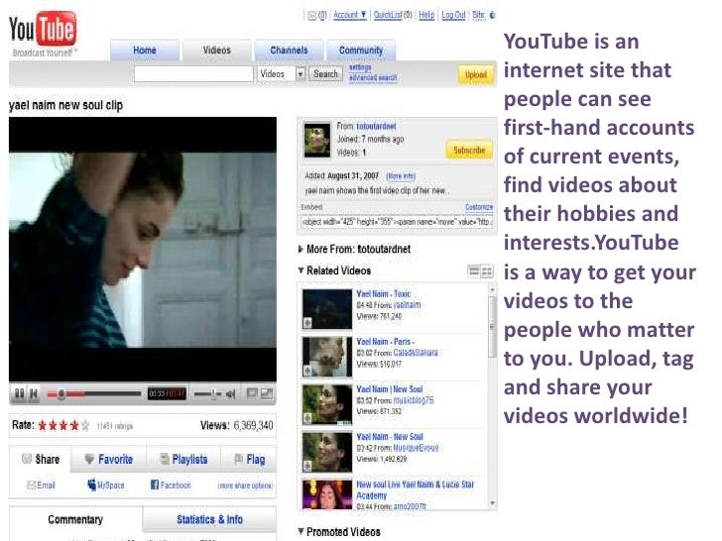
Task: Open the Share tab
Action: (x=41, y=459)
